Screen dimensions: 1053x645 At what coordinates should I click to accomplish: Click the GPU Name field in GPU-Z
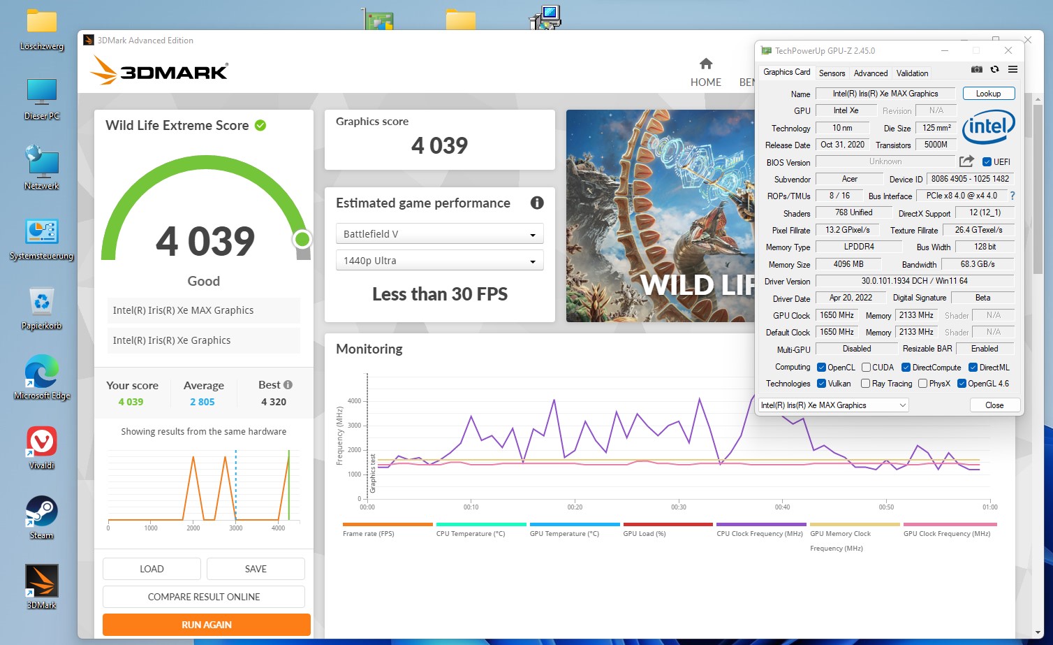885,94
